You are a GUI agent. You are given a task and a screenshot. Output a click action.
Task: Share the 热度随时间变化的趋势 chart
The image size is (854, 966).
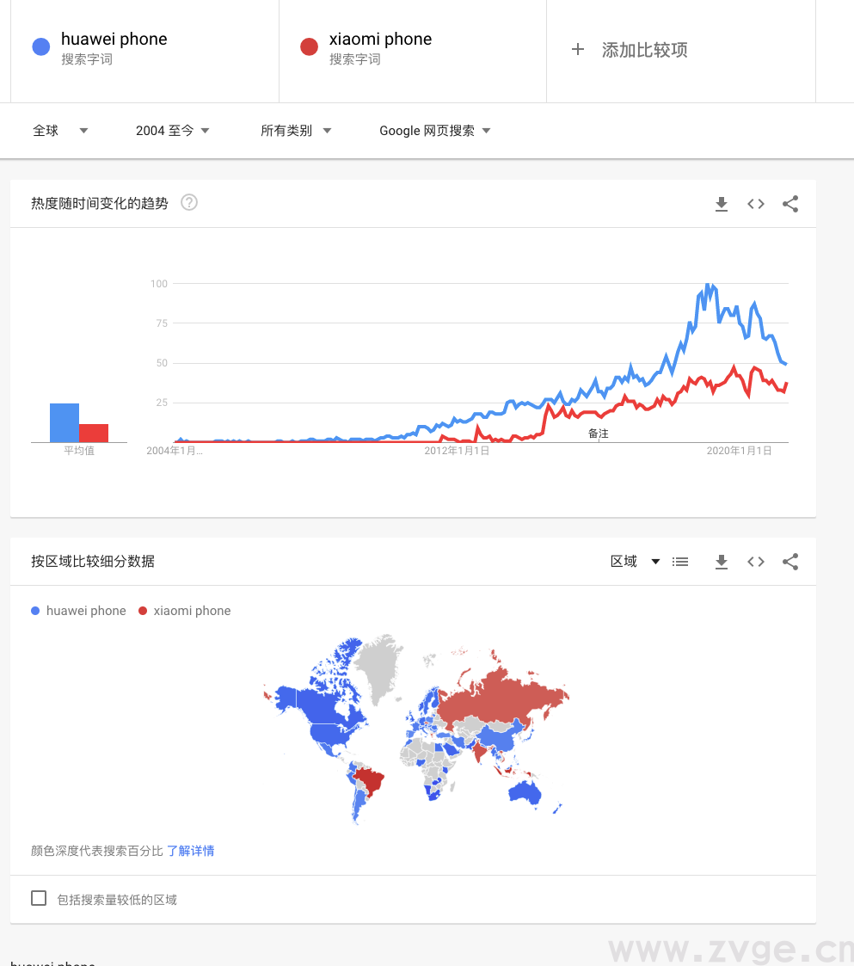(x=790, y=204)
